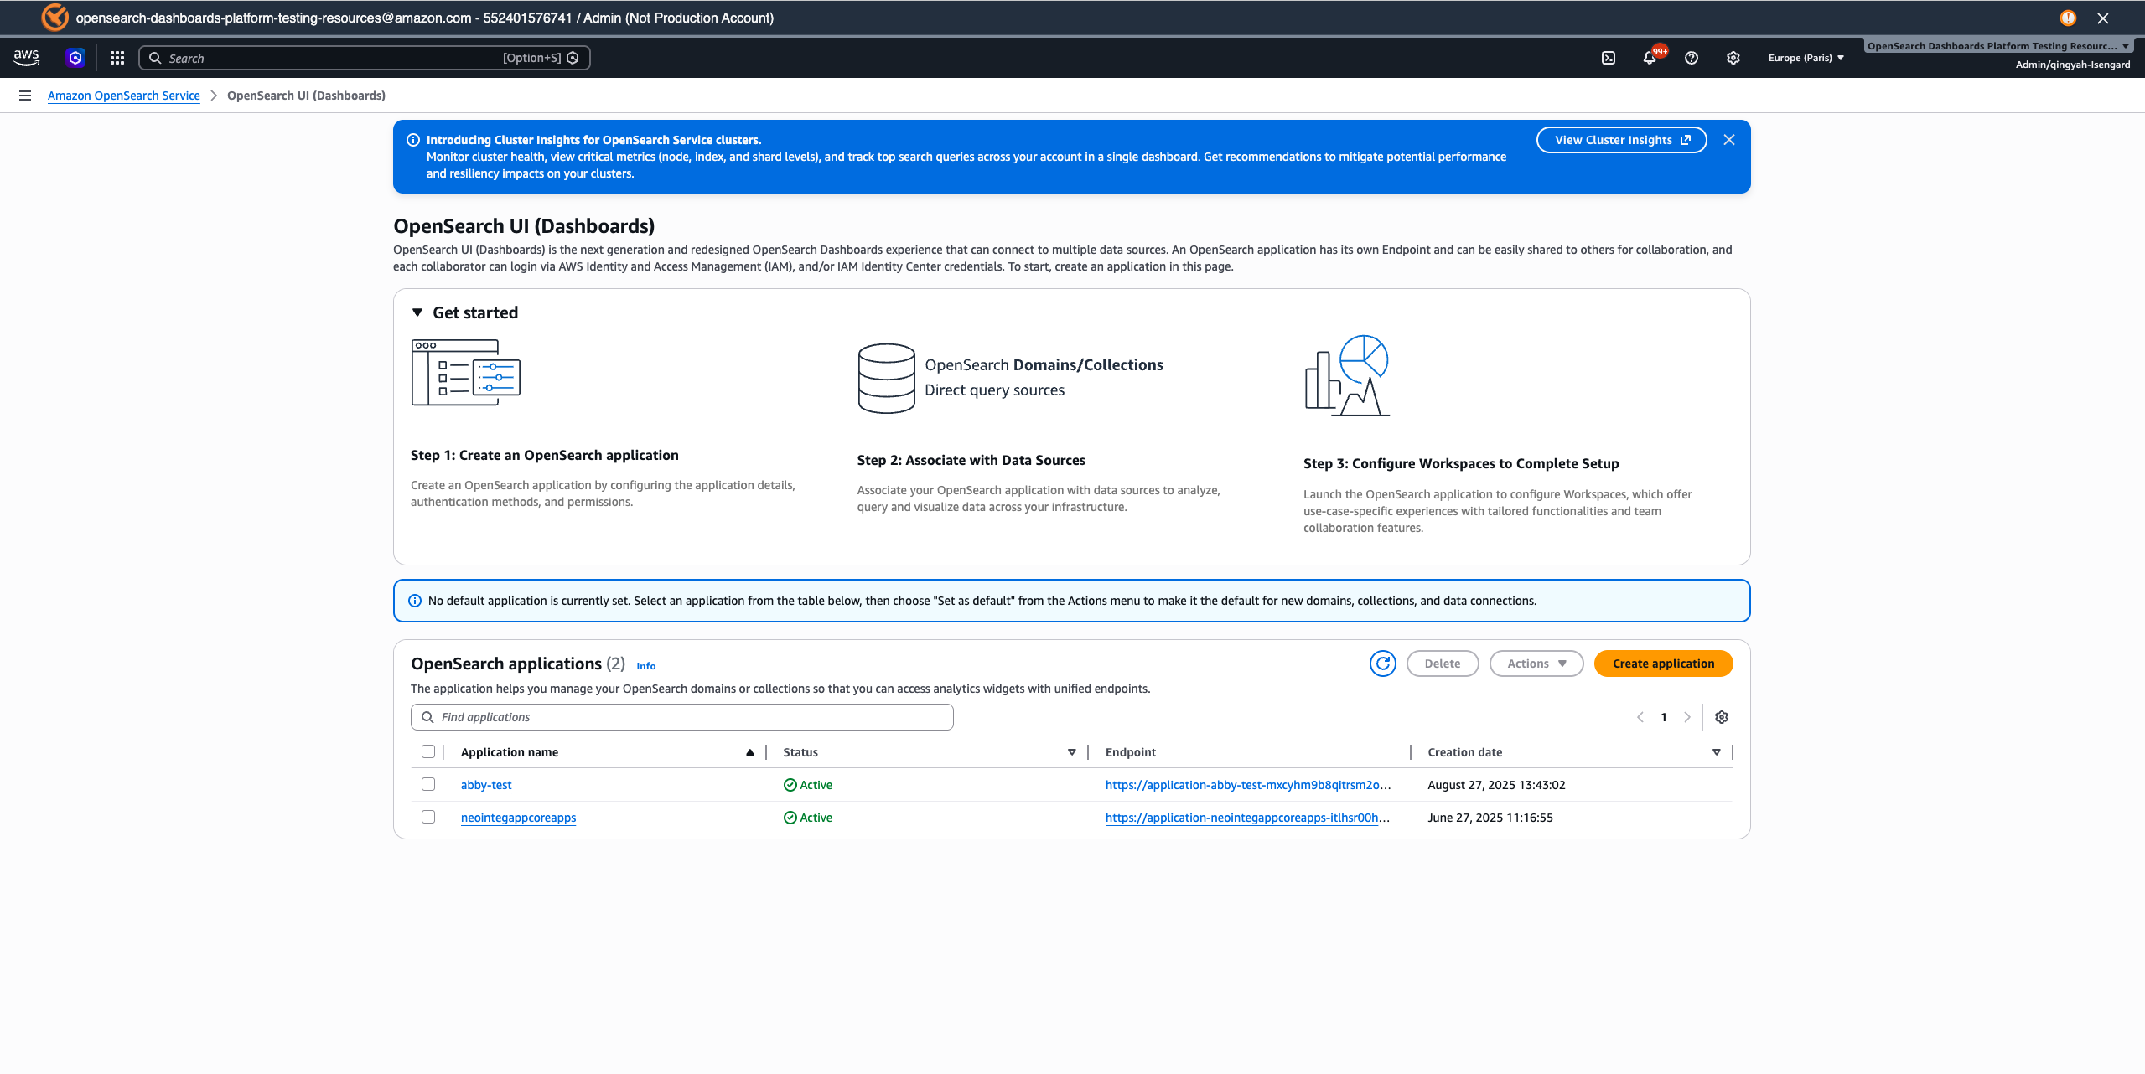
Task: Click the Info link next to applications heading
Action: click(646, 666)
